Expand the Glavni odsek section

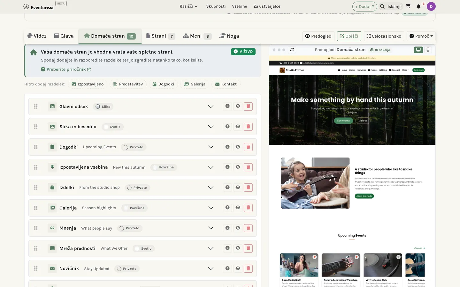click(x=211, y=107)
